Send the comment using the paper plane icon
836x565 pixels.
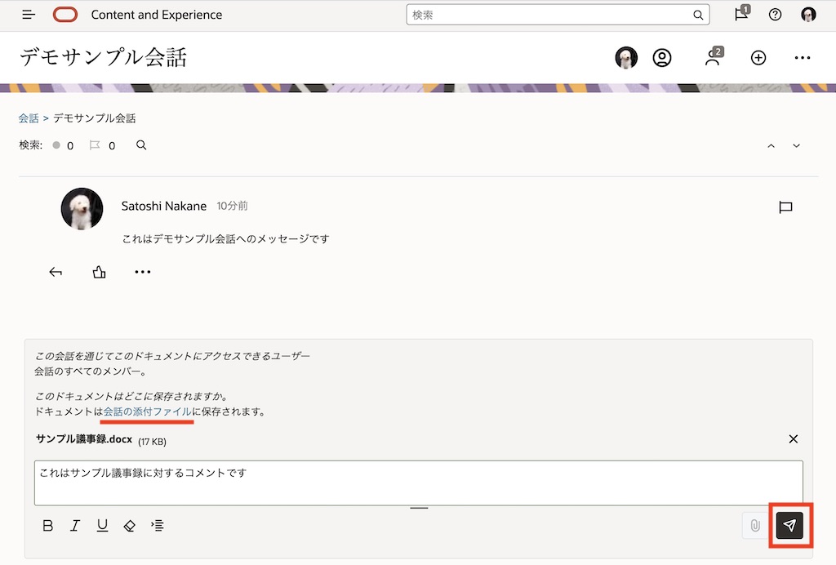click(789, 526)
